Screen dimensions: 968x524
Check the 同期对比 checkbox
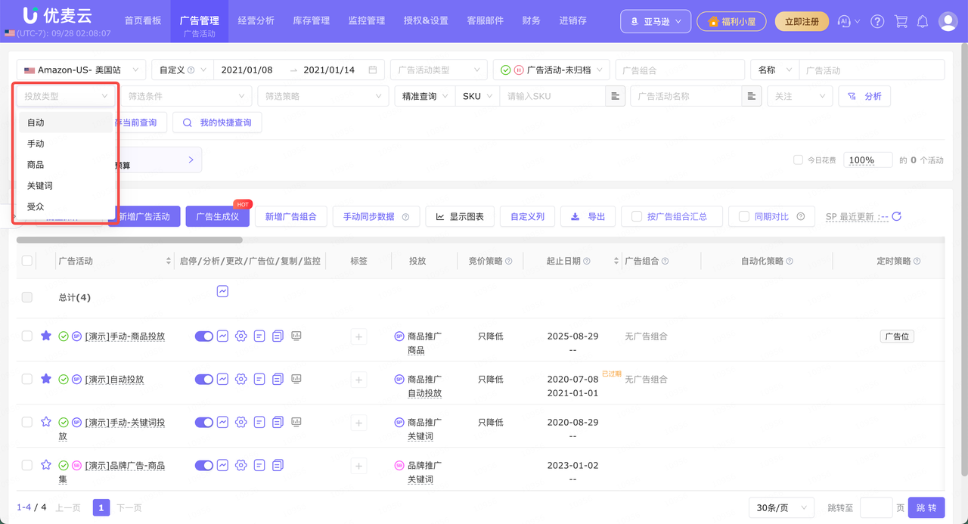[x=744, y=216]
